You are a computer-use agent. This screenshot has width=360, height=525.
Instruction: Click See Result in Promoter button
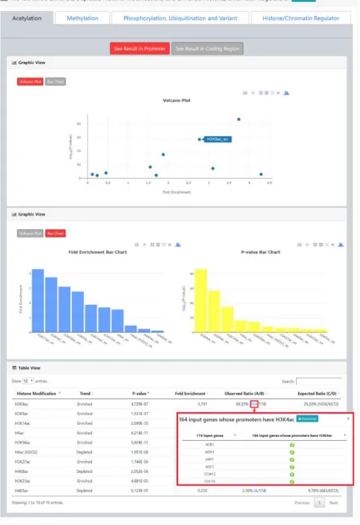pyautogui.click(x=140, y=48)
